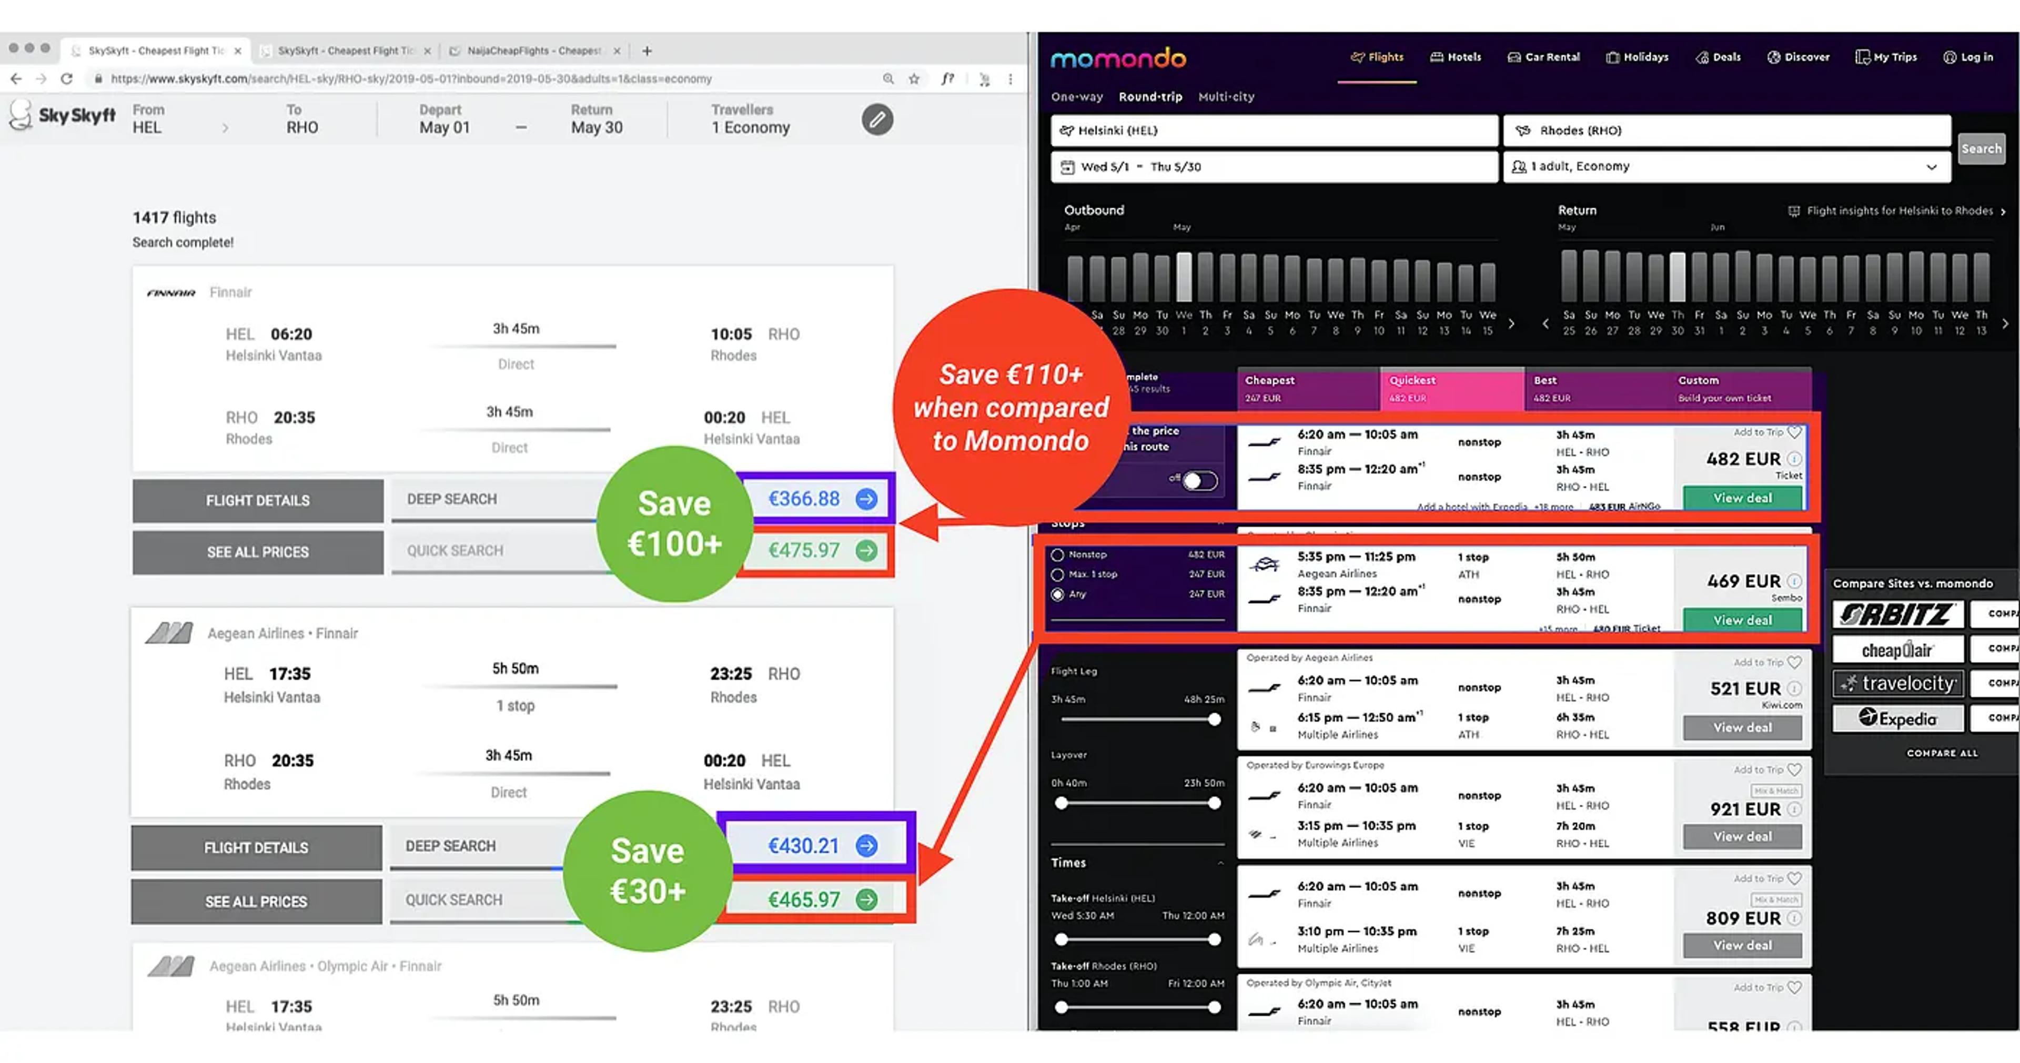This screenshot has width=2020, height=1063.
Task: Click the blue arrow beside €430.21
Action: (866, 846)
